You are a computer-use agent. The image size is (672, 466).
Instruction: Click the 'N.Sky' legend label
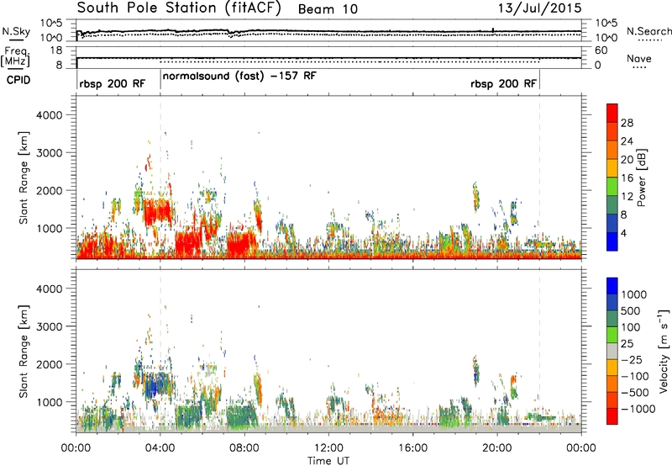click(16, 32)
